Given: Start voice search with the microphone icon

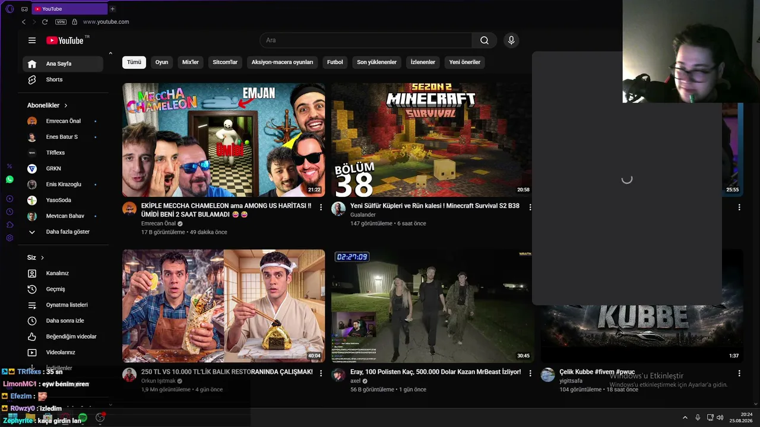Looking at the screenshot, I should [511, 40].
